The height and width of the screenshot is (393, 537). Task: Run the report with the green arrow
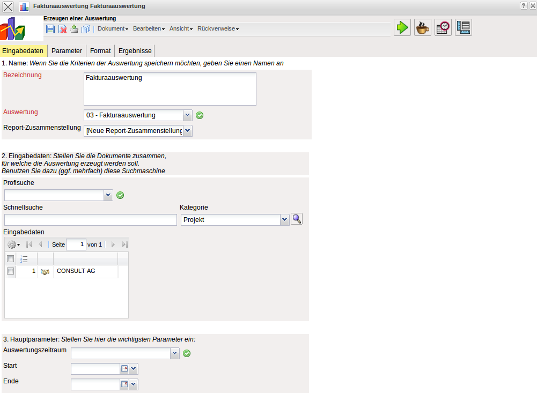point(402,27)
